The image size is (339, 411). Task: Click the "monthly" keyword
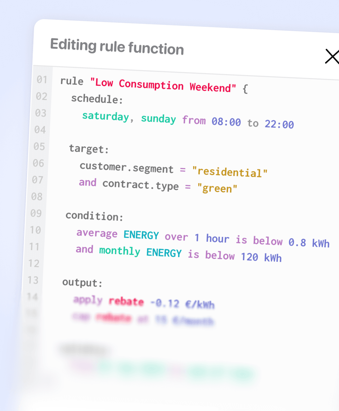click(x=120, y=251)
